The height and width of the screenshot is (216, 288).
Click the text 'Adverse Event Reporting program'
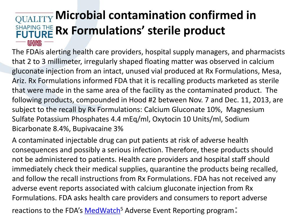[x=179, y=210]
